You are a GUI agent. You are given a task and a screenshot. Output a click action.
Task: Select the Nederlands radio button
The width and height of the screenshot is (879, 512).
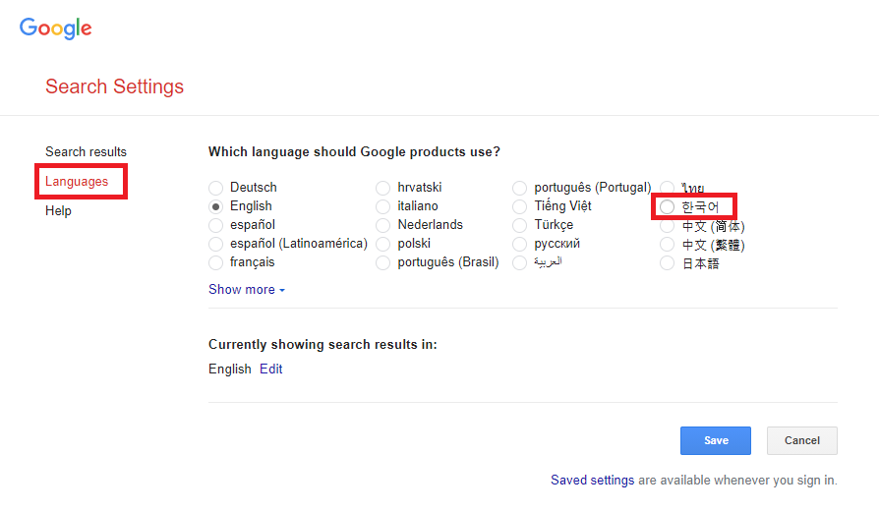click(382, 225)
